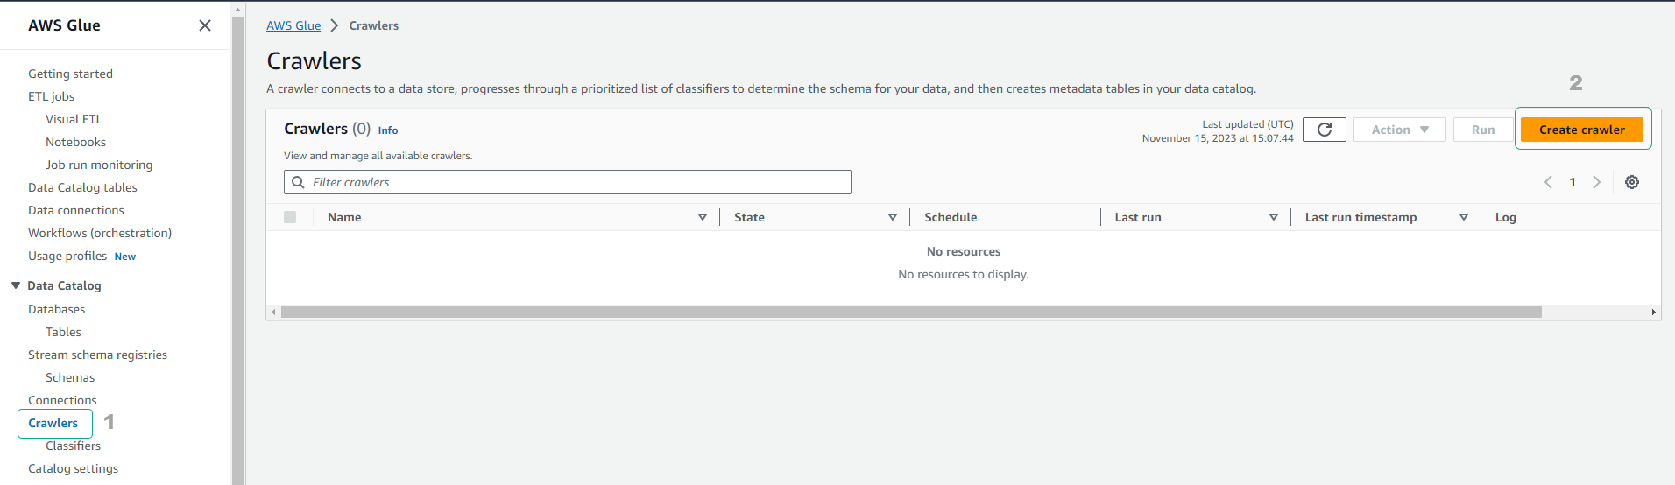Viewport: 1675px width, 485px height.
Task: Click page number 1 in pagination
Action: coord(1573,182)
